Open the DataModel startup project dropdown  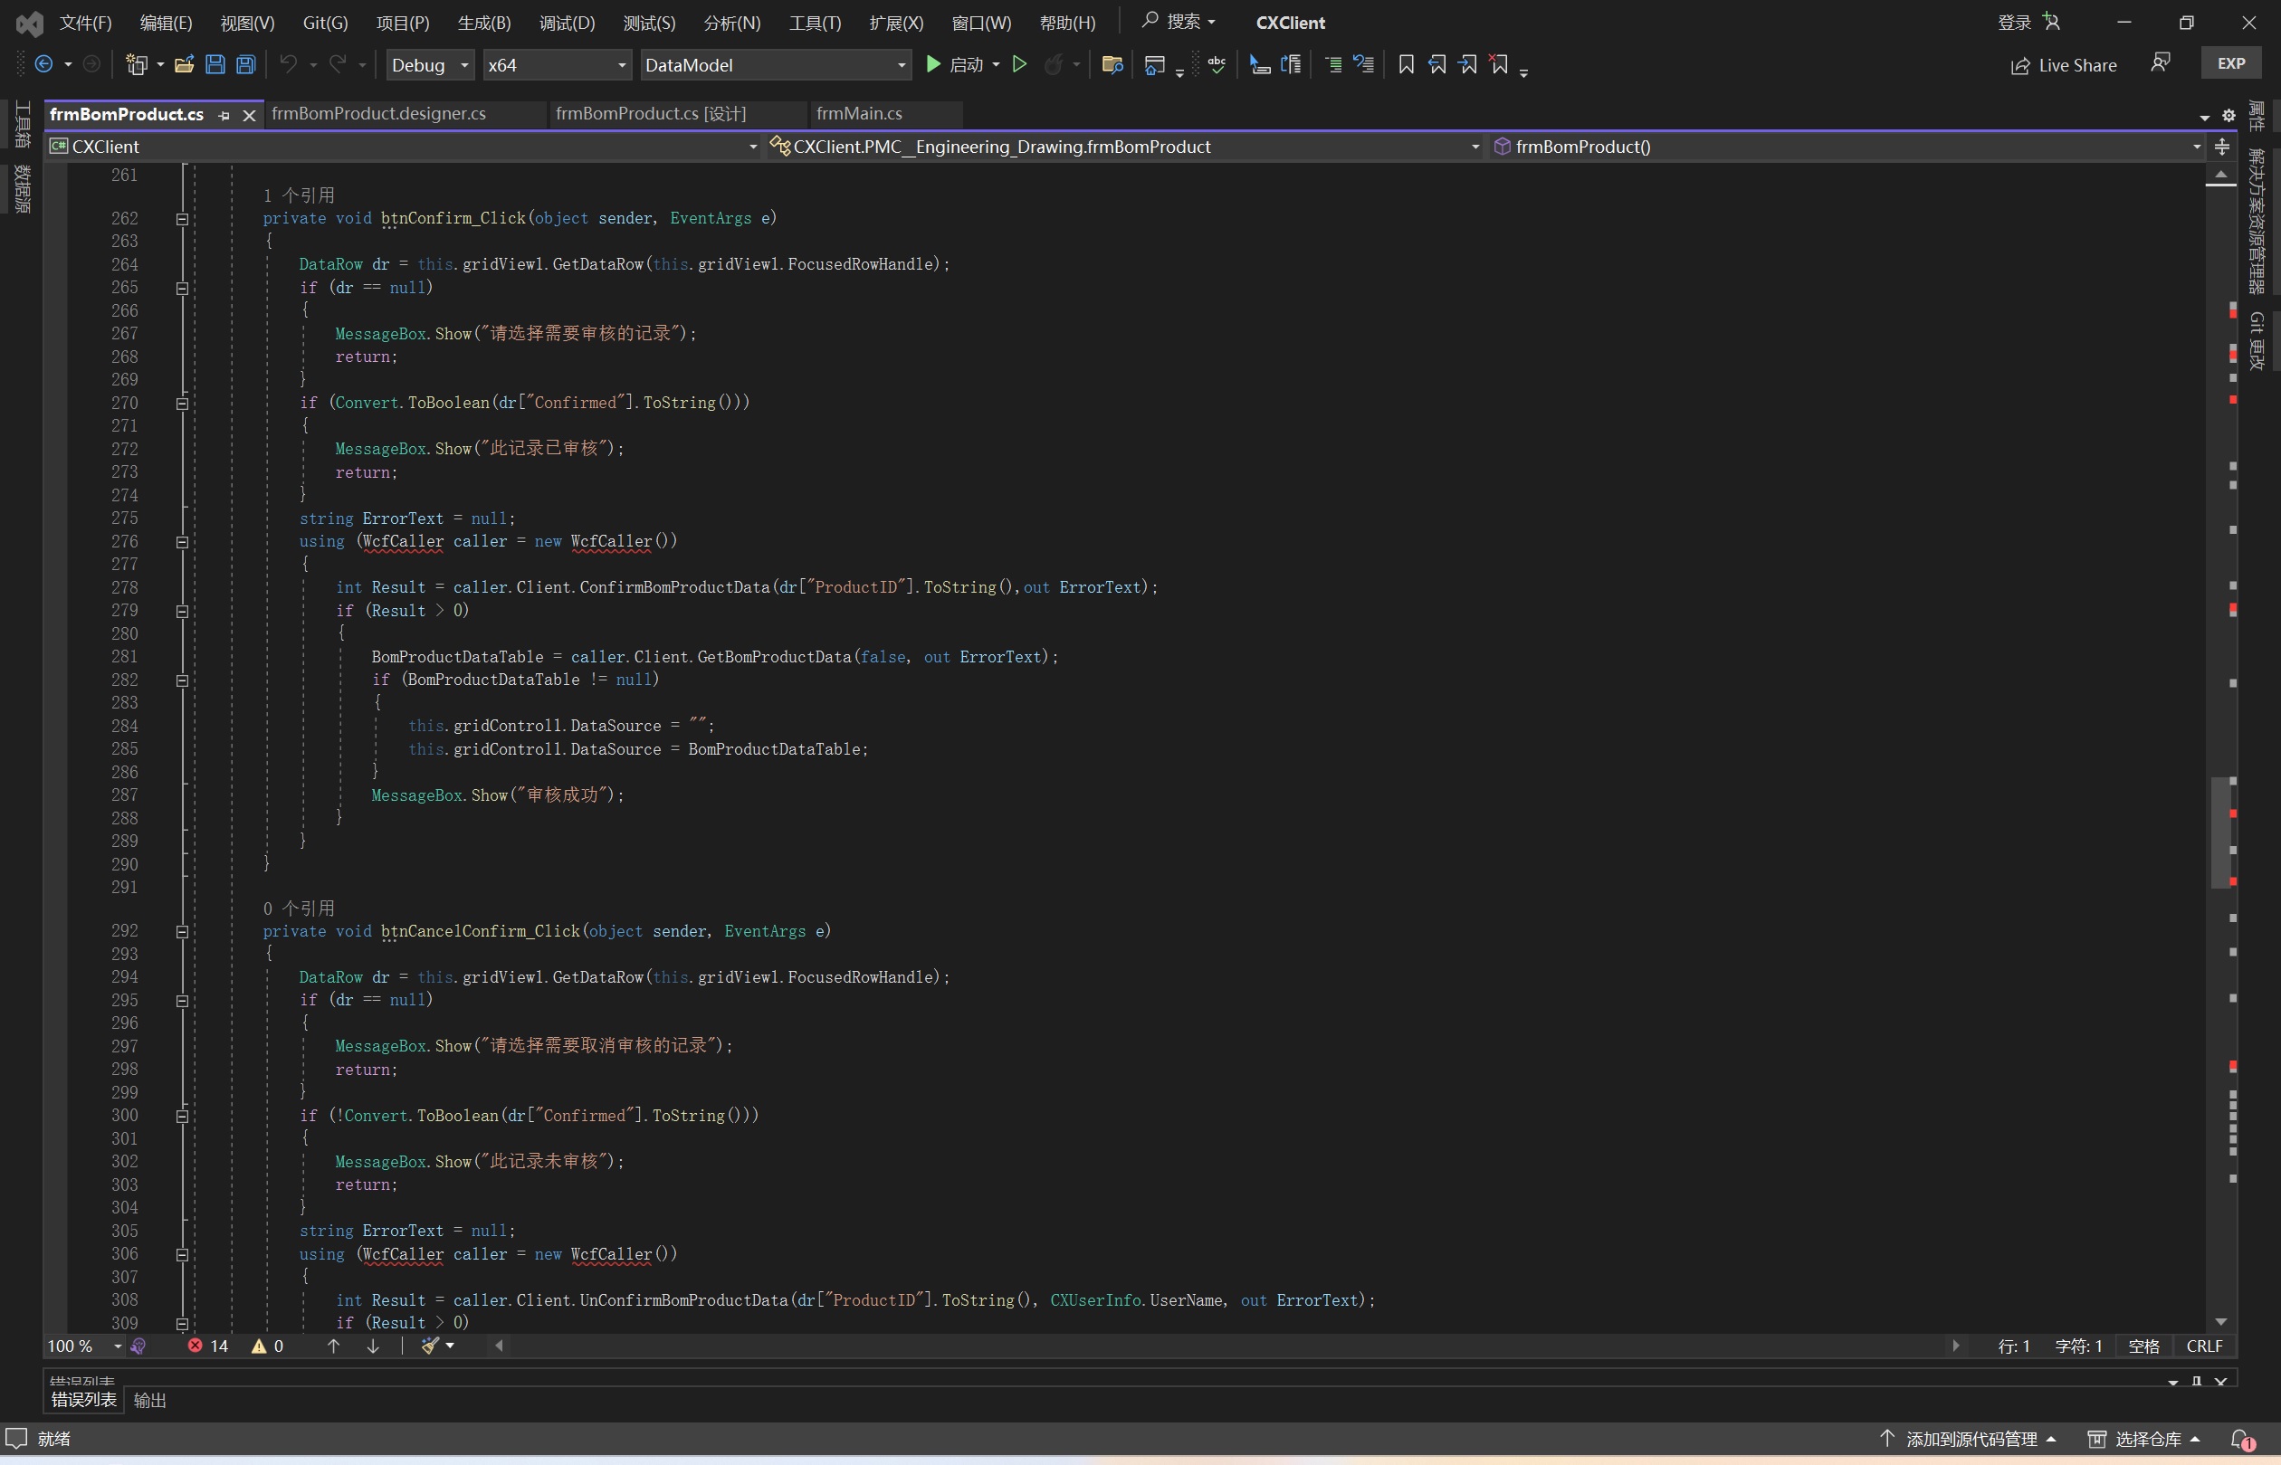[776, 64]
